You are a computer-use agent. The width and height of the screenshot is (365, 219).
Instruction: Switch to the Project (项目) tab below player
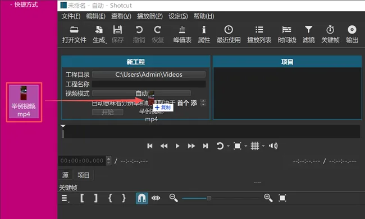point(84,175)
